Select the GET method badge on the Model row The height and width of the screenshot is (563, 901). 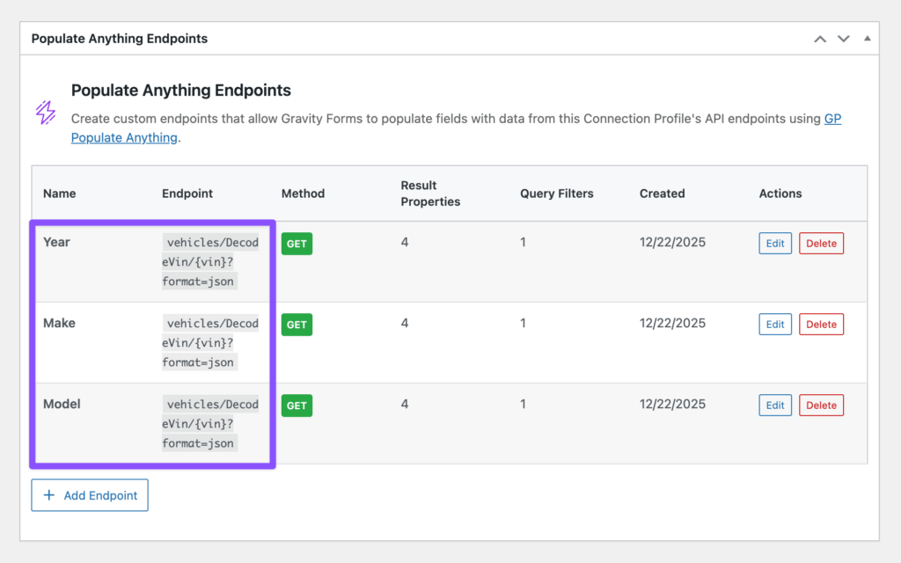tap(297, 406)
